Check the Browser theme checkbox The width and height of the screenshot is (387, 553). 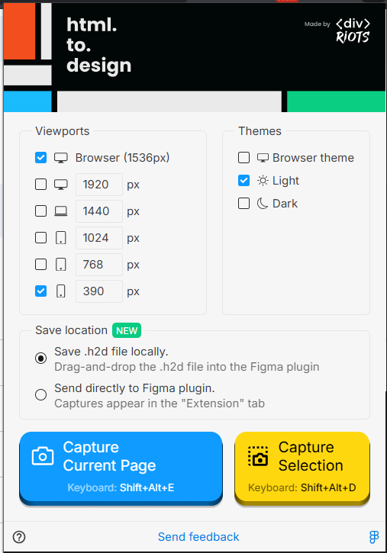coord(243,158)
